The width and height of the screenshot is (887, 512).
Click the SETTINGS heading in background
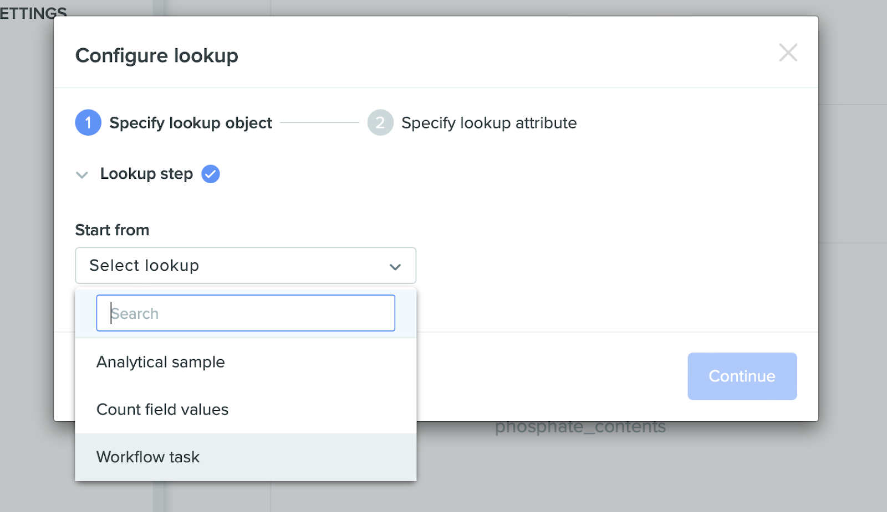tap(33, 11)
